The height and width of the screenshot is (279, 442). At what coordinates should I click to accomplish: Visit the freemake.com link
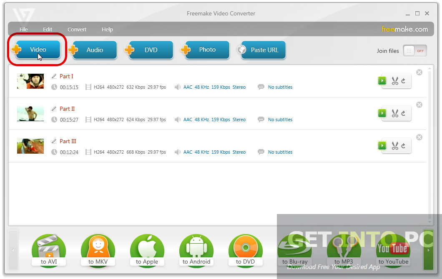(x=404, y=29)
